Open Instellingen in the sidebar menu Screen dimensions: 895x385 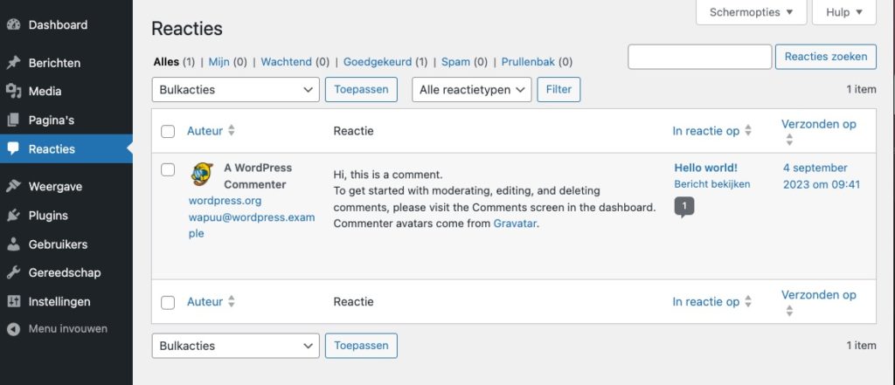point(59,302)
